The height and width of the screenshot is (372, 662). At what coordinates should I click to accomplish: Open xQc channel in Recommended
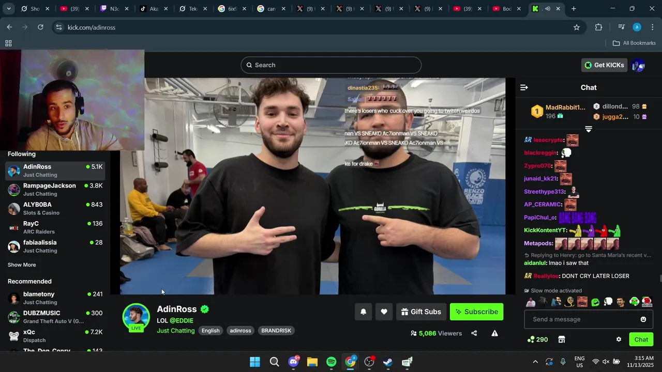(x=55, y=336)
